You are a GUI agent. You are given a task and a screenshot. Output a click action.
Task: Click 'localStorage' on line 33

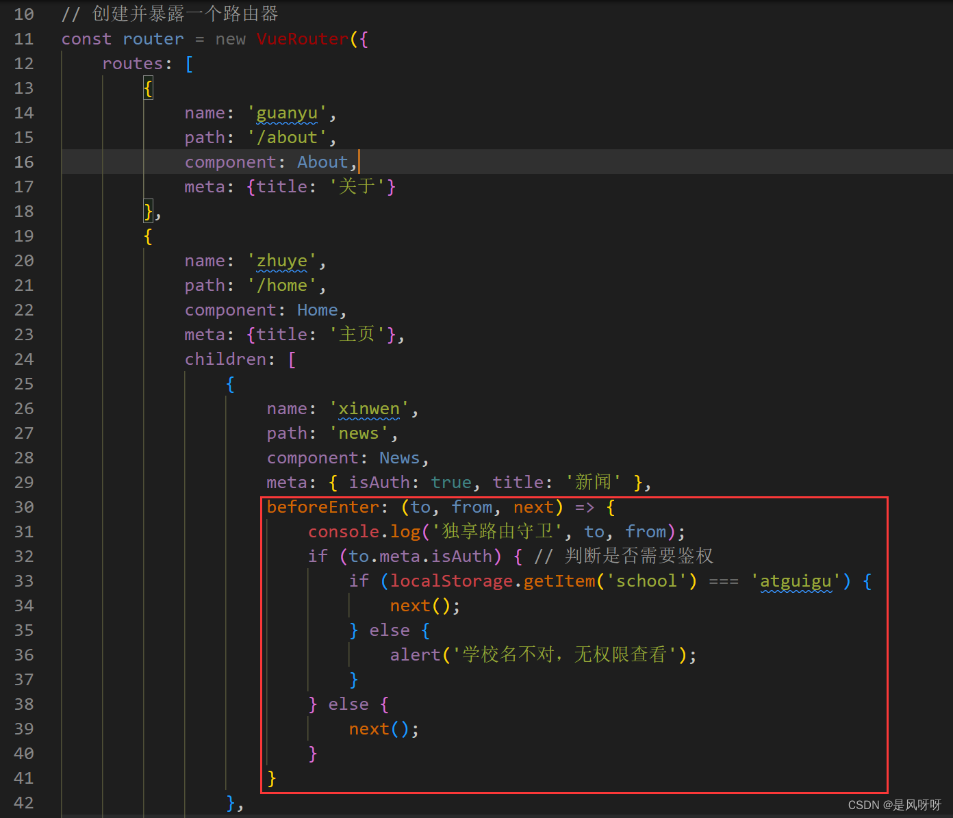pyautogui.click(x=451, y=581)
